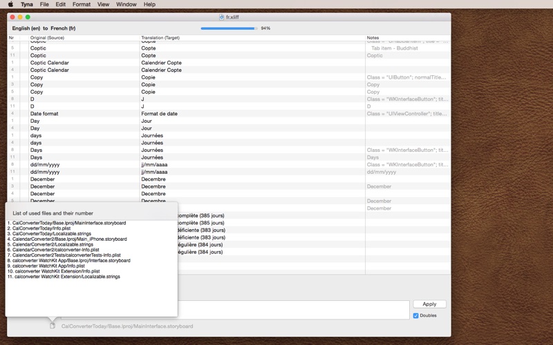This screenshot has height=345, width=553.
Task: Close the fr.xliff window
Action: pos(12,17)
